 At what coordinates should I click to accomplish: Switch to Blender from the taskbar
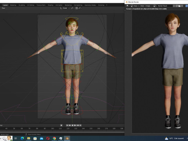coord(67,138)
